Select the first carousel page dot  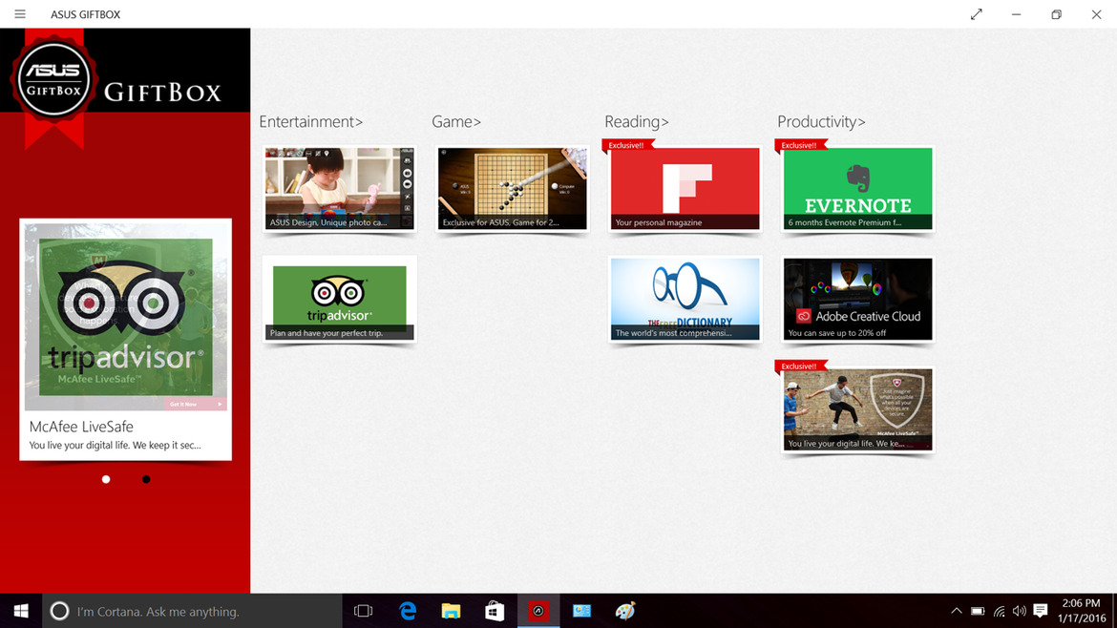[x=106, y=479]
